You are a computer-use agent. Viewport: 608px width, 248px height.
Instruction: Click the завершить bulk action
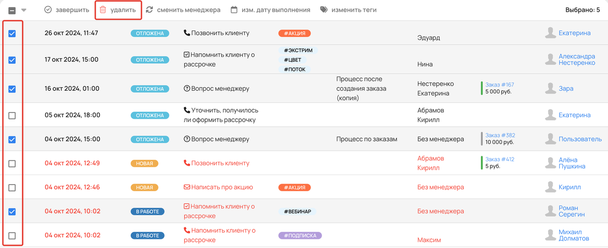(67, 10)
